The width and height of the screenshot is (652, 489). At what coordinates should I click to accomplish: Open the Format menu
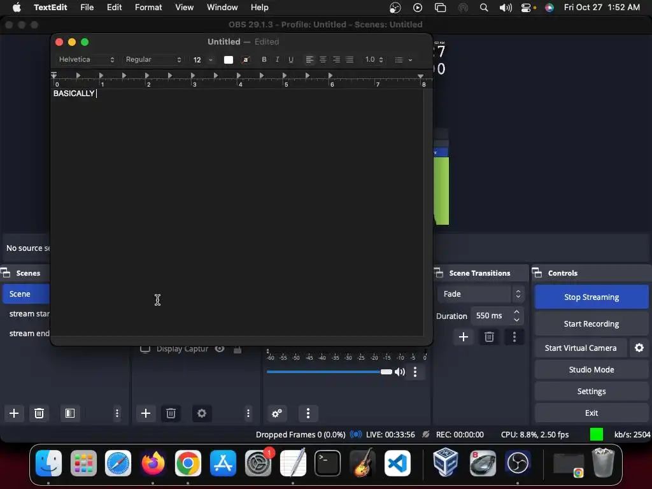click(x=148, y=7)
